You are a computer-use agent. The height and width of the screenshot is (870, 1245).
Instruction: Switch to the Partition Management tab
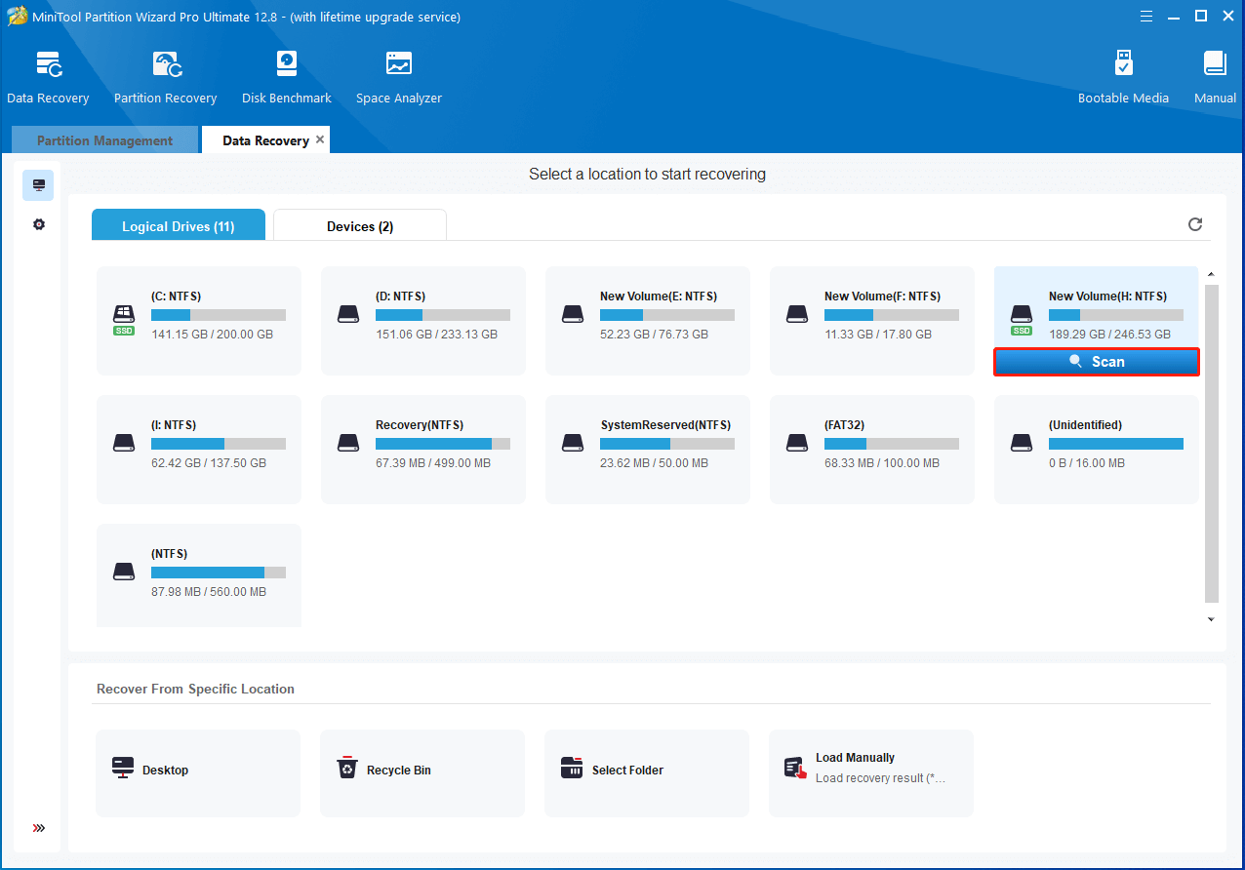(104, 140)
